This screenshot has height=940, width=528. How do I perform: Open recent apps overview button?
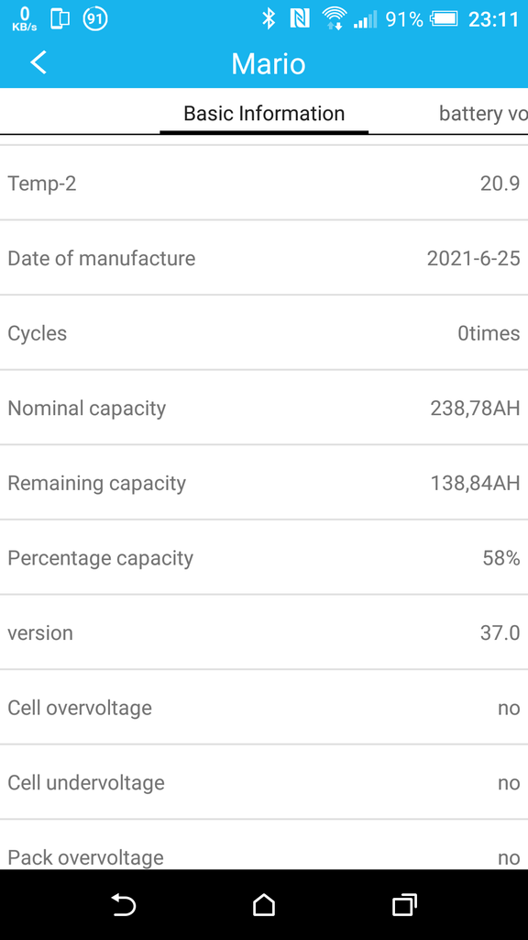coord(404,904)
